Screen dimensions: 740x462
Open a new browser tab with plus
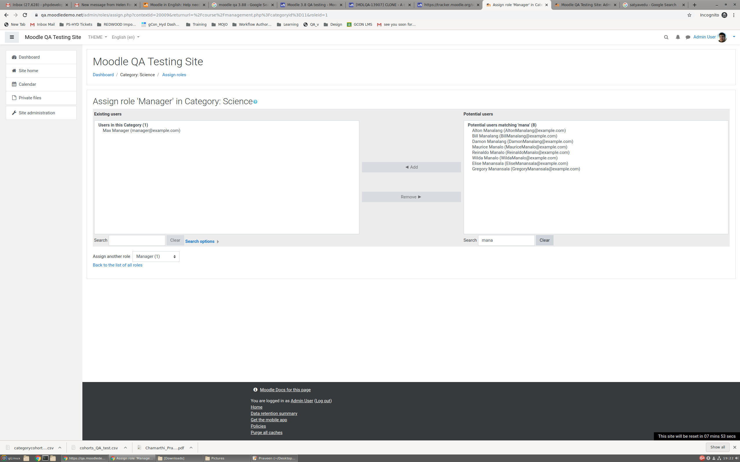point(694,5)
